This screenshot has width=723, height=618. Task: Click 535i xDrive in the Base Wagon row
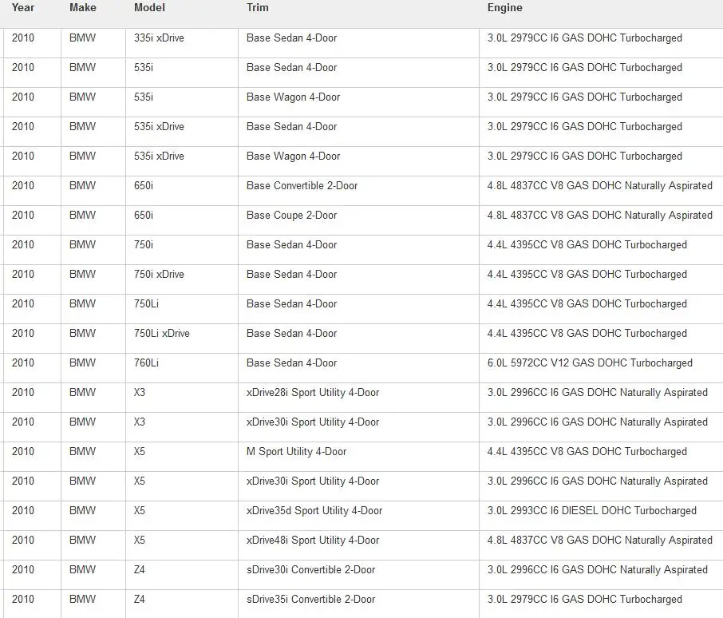coord(159,156)
